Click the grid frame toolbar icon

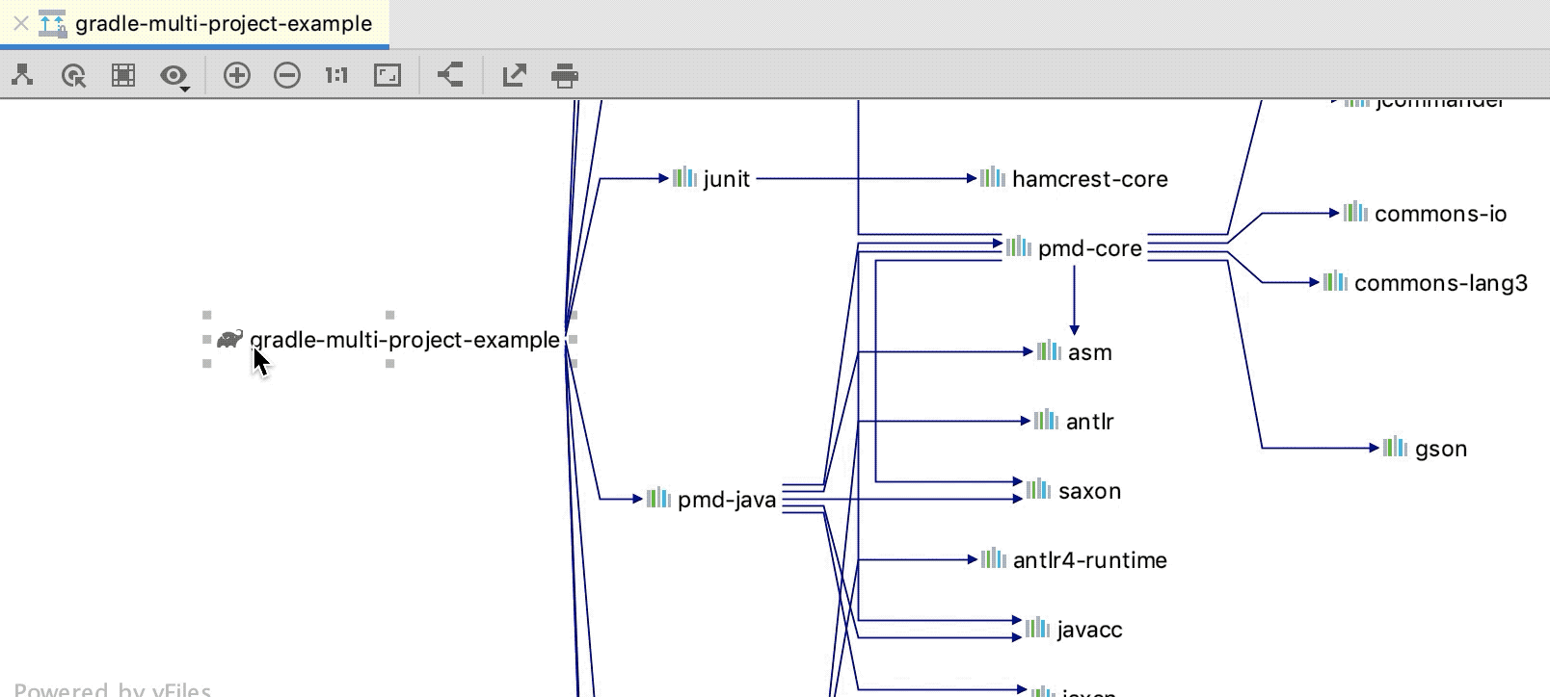[x=123, y=75]
